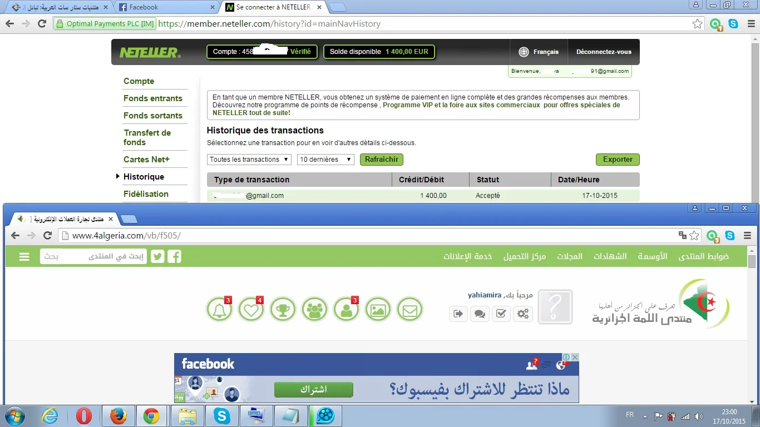Click the forum Twitter icon
The height and width of the screenshot is (427, 760).
157,256
